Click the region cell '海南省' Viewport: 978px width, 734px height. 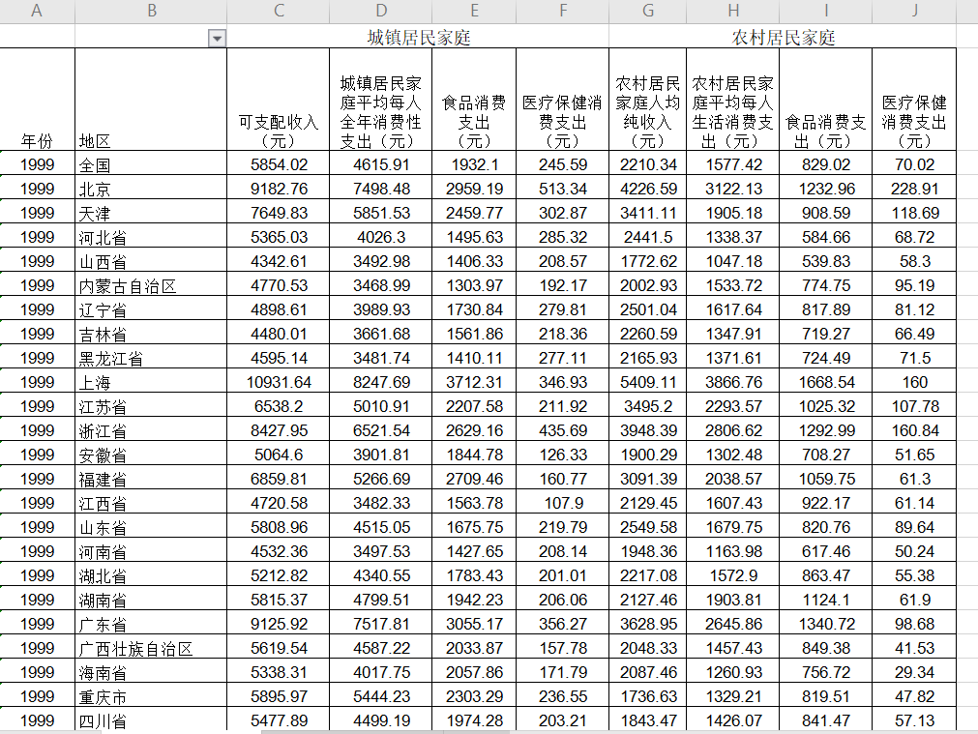151,672
